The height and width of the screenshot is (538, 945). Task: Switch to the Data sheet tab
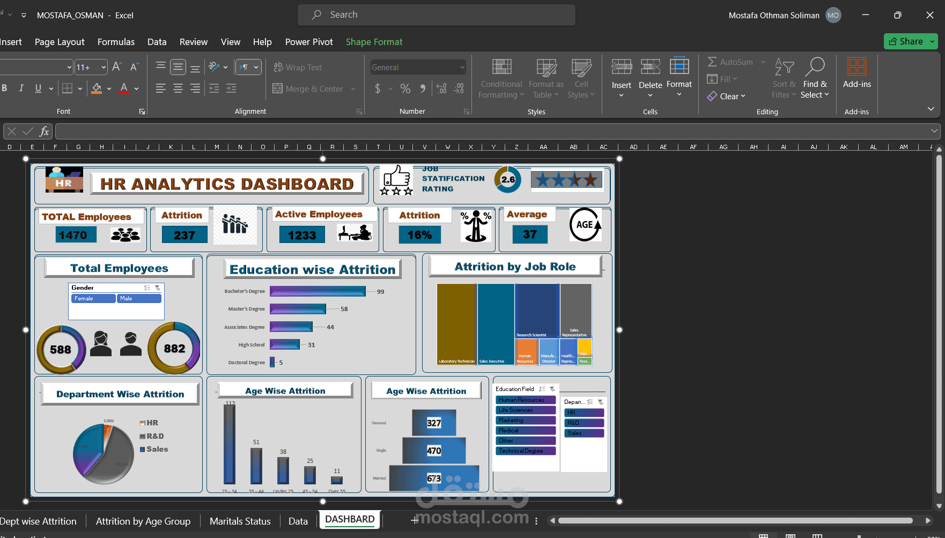coord(298,520)
